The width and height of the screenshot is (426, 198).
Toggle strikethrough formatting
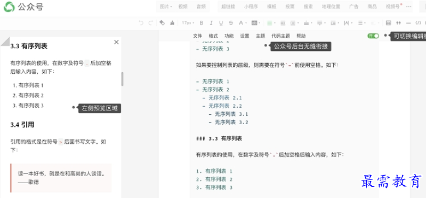tap(231, 23)
